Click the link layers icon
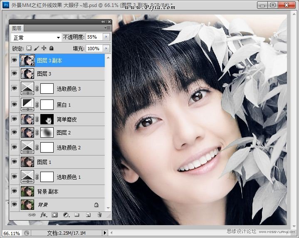This screenshot has height=238, width=299. point(32,215)
